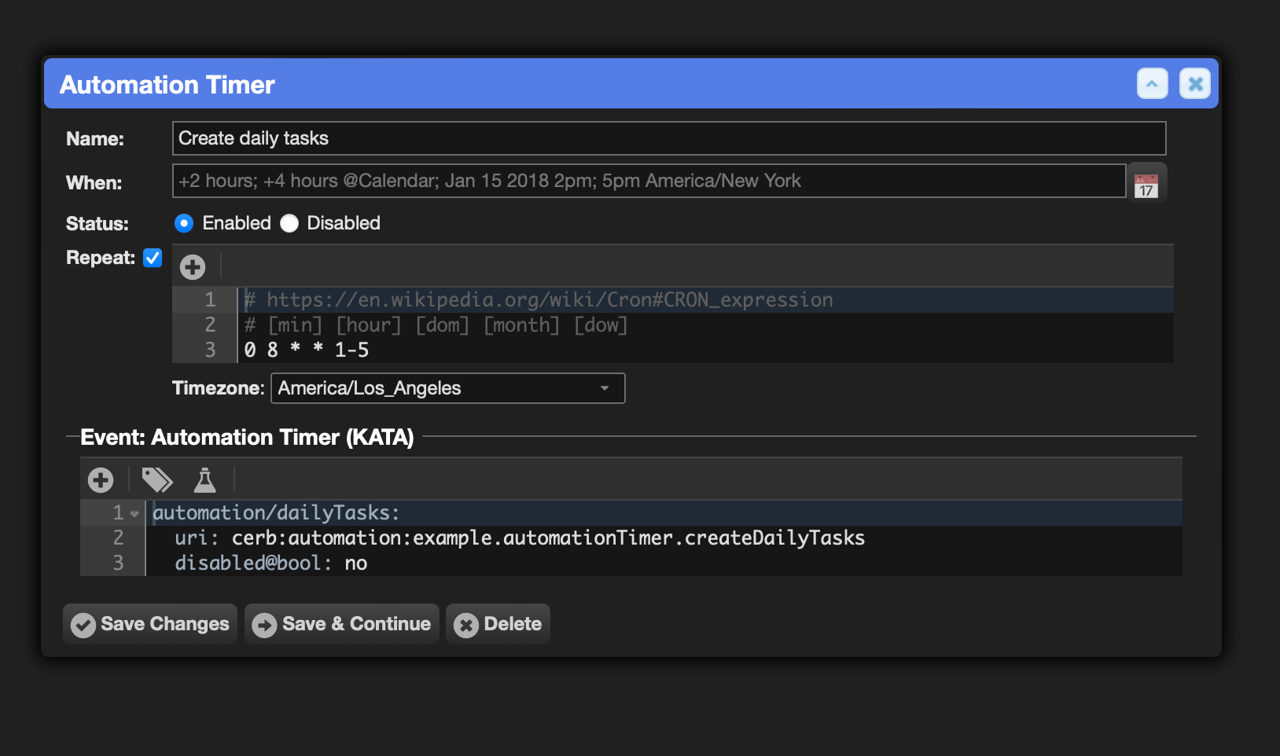Select the Disabled status radio button
The image size is (1280, 756).
coord(289,223)
